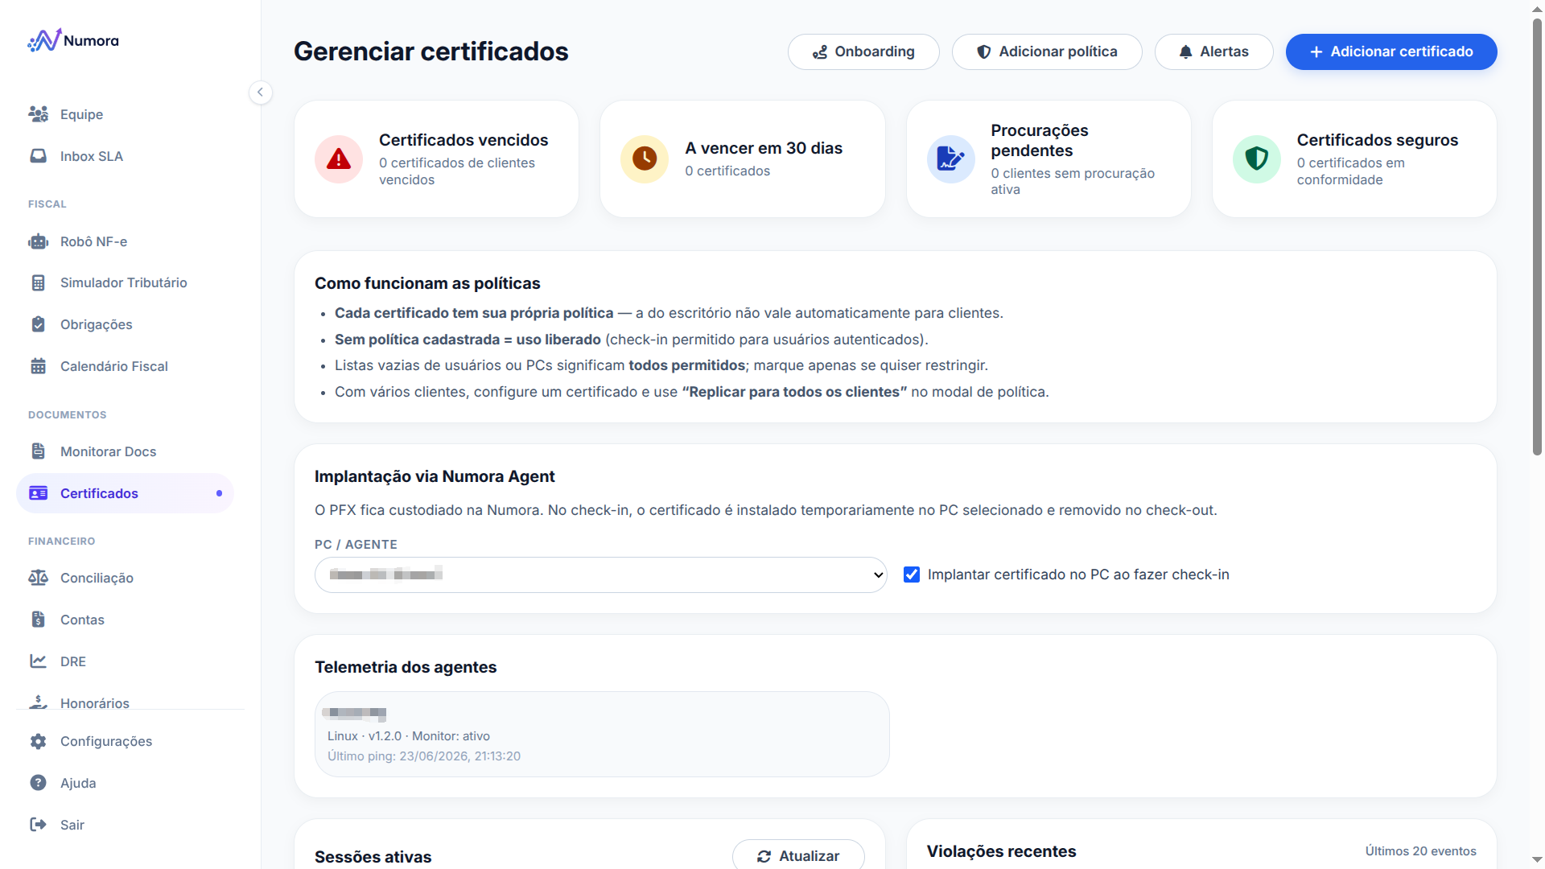
Task: Click the 'Telemetria dos agentes' heading
Action: tap(406, 667)
